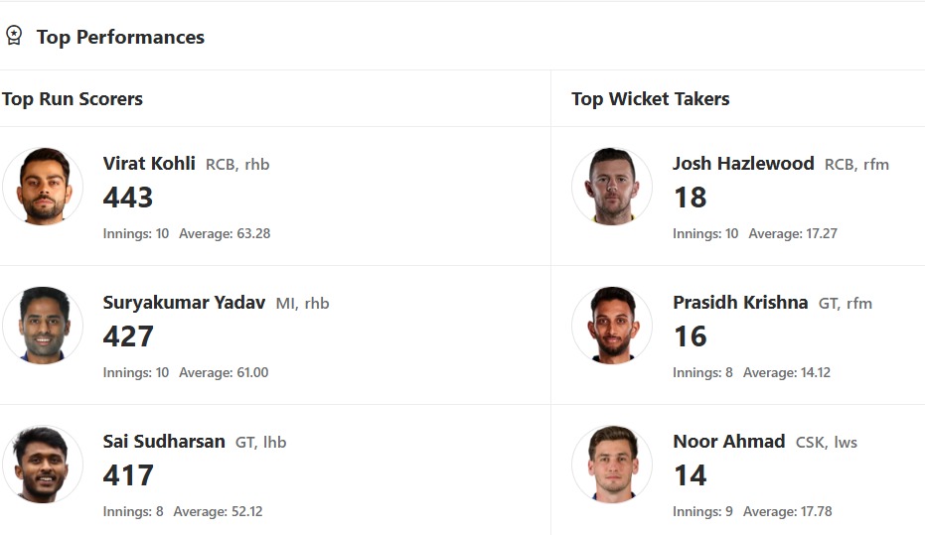
Task: Open the Prasidh Krishna name link
Action: point(740,303)
